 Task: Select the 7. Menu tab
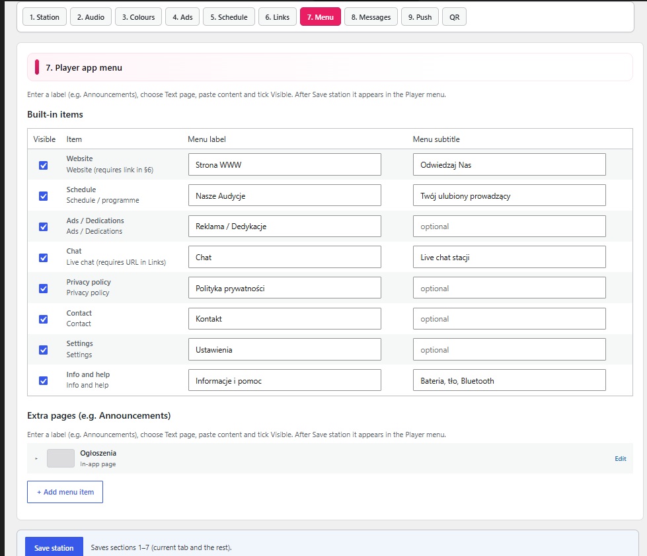pyautogui.click(x=321, y=17)
